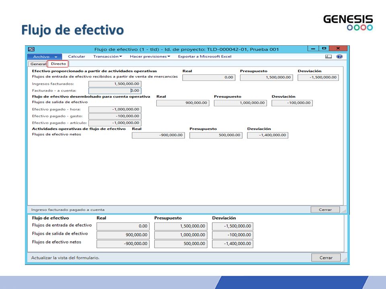Click Desviación field for venta de mercancías
The image size is (386, 289).
(x=318, y=77)
